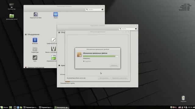195x109 pixels.
Task: Click the red recording tray icon
Action: [x=174, y=107]
